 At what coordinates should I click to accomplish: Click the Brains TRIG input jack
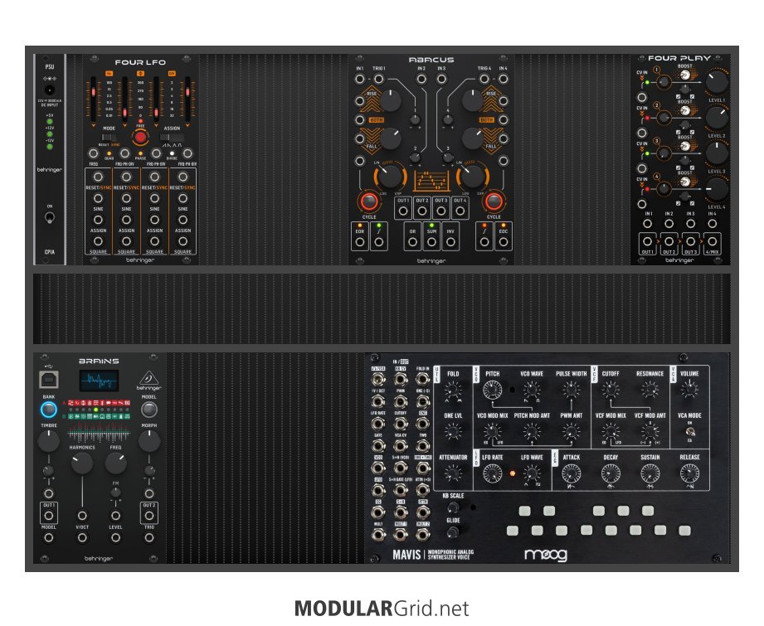pyautogui.click(x=149, y=538)
